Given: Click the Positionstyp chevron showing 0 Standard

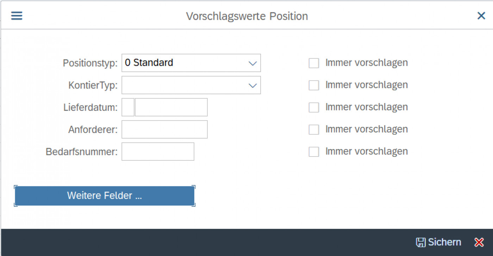Looking at the screenshot, I should click(x=252, y=63).
